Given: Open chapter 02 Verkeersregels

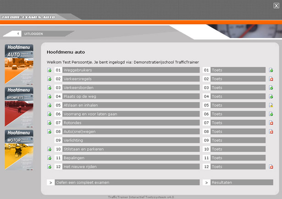Looking at the screenshot, I should [x=127, y=79].
